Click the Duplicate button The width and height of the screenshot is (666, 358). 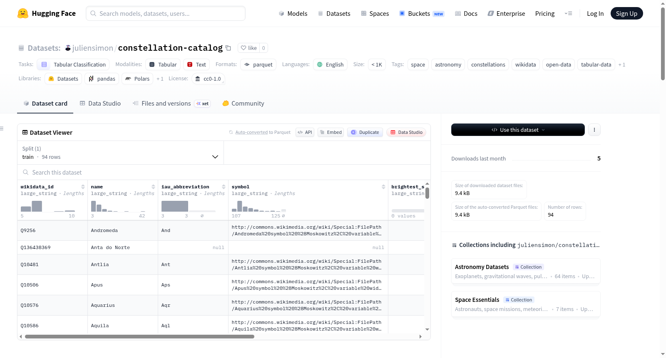click(x=365, y=132)
